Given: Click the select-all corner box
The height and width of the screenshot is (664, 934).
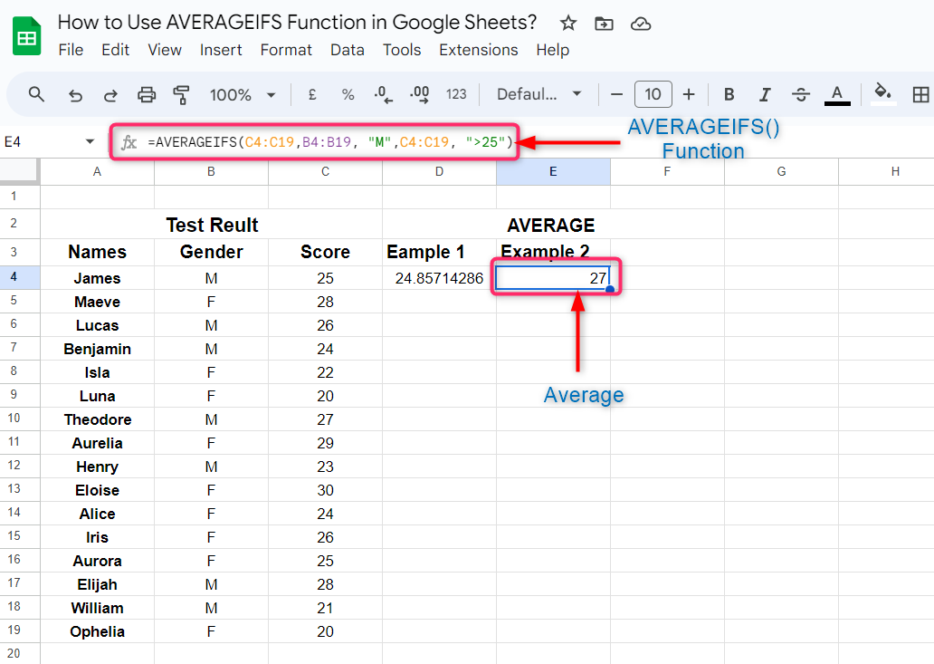Looking at the screenshot, I should pos(20,172).
